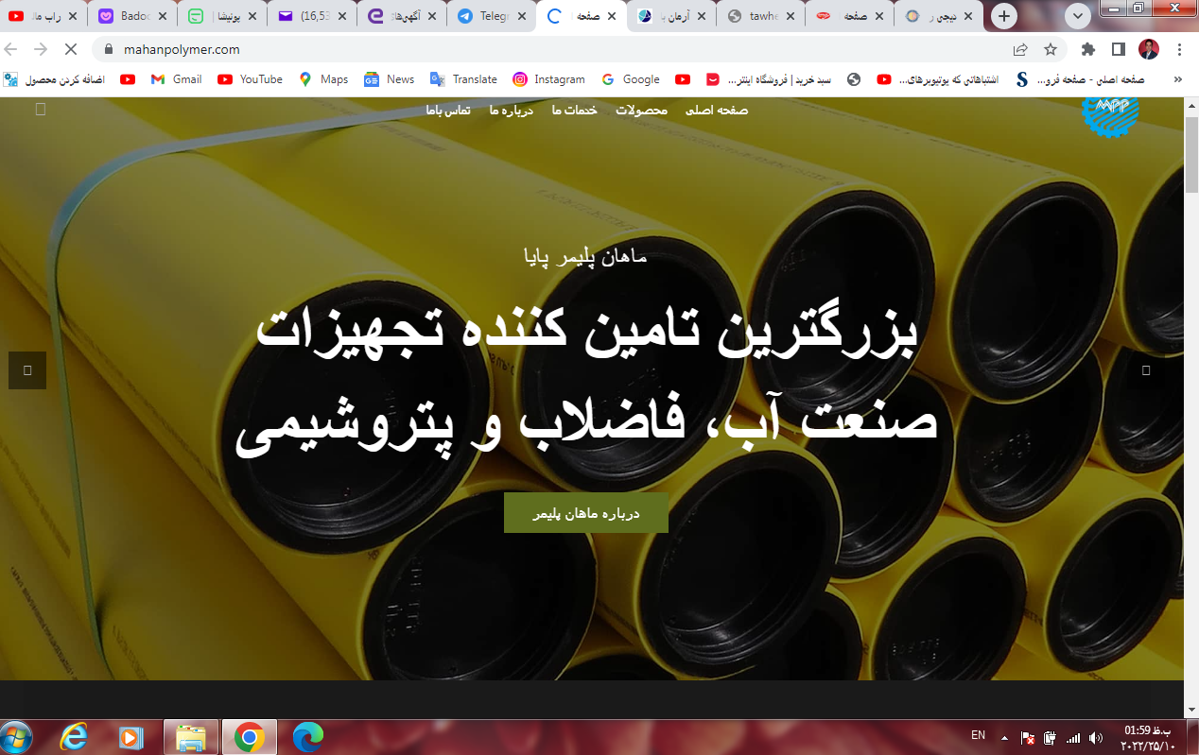Show hidden tray icons arrow
This screenshot has width=1199, height=755.
1004,737
